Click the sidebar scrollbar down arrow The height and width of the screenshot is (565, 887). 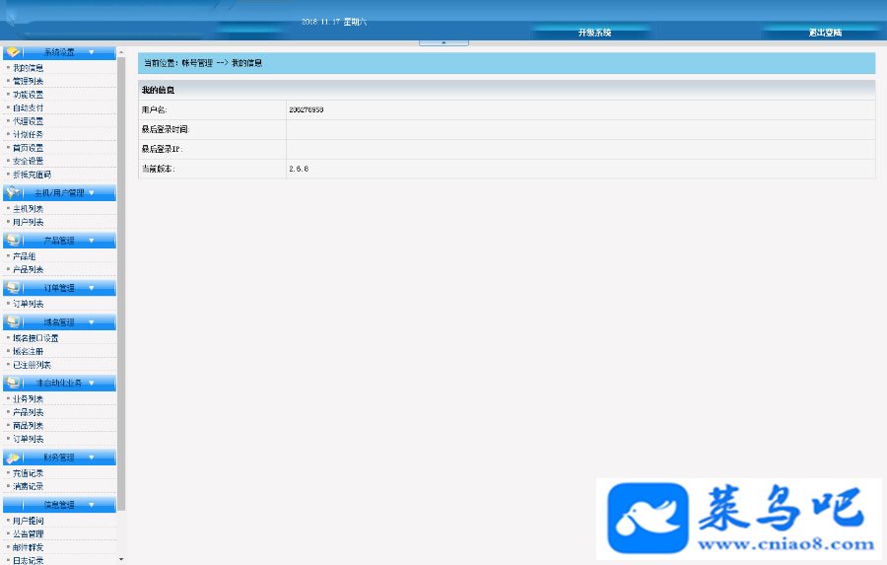pyautogui.click(x=121, y=559)
